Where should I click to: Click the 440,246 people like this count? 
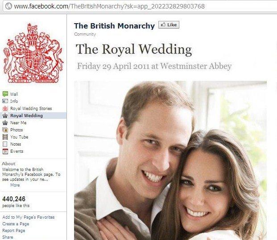coord(16,202)
